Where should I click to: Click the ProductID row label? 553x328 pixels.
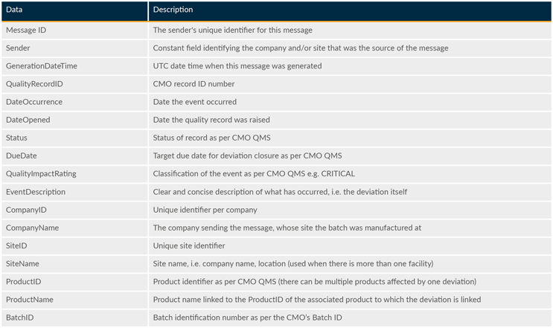(23, 282)
